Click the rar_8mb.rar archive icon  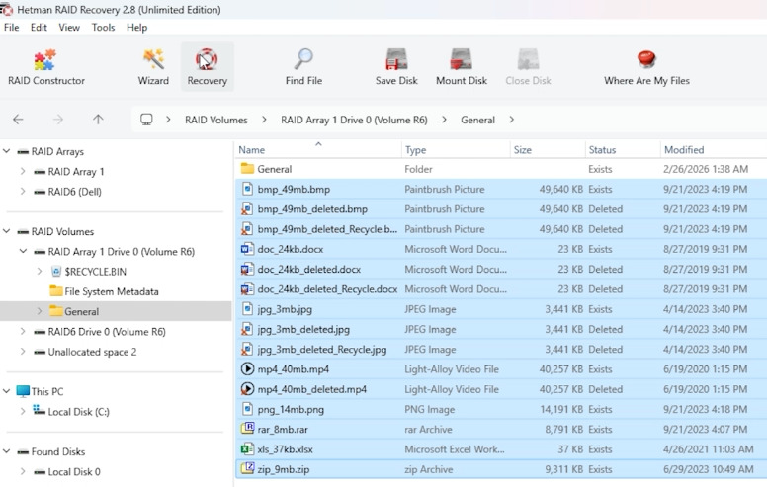point(247,429)
